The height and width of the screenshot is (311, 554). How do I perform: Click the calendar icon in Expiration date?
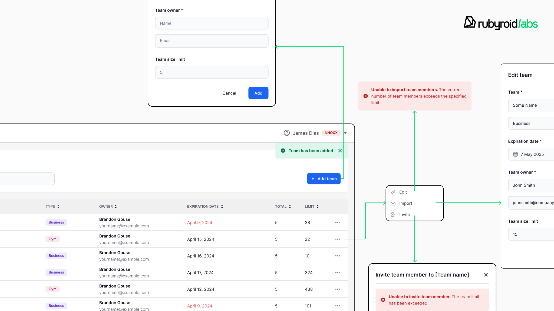516,154
